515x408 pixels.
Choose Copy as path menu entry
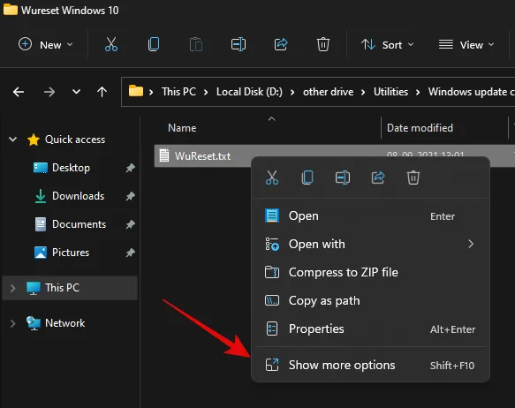(x=370, y=300)
